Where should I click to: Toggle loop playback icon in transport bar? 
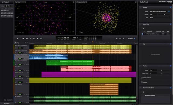pyautogui.click(x=41, y=38)
